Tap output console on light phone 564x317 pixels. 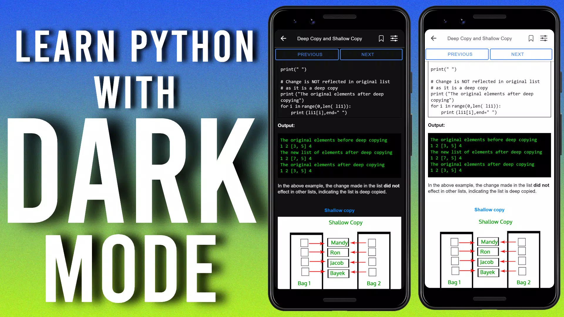pyautogui.click(x=489, y=155)
